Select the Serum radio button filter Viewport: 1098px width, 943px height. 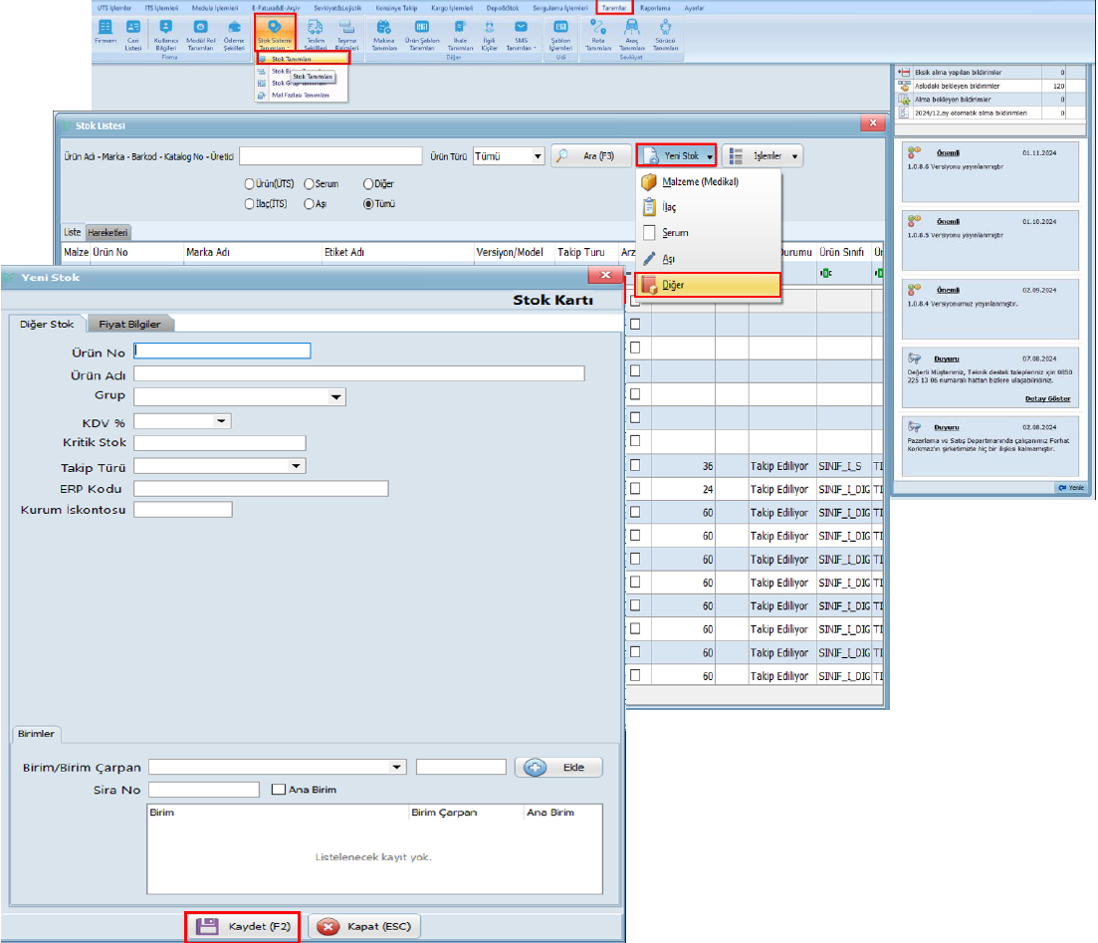coord(309,184)
